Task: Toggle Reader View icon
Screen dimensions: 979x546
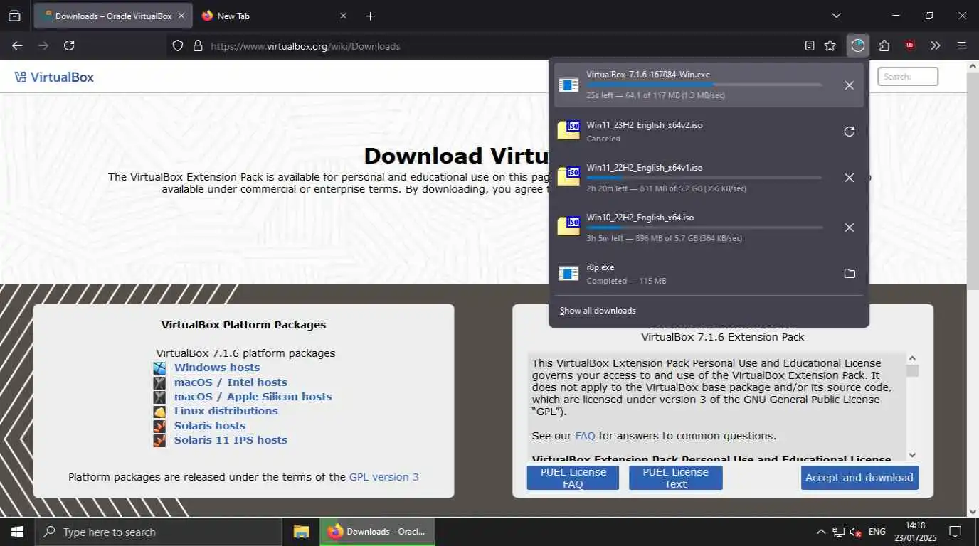Action: point(810,45)
